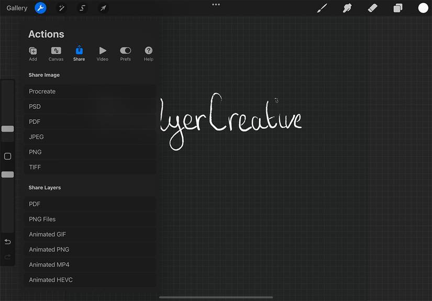The image size is (432, 301).
Task: Switch to the Add tab in Actions
Action: [x=32, y=52]
